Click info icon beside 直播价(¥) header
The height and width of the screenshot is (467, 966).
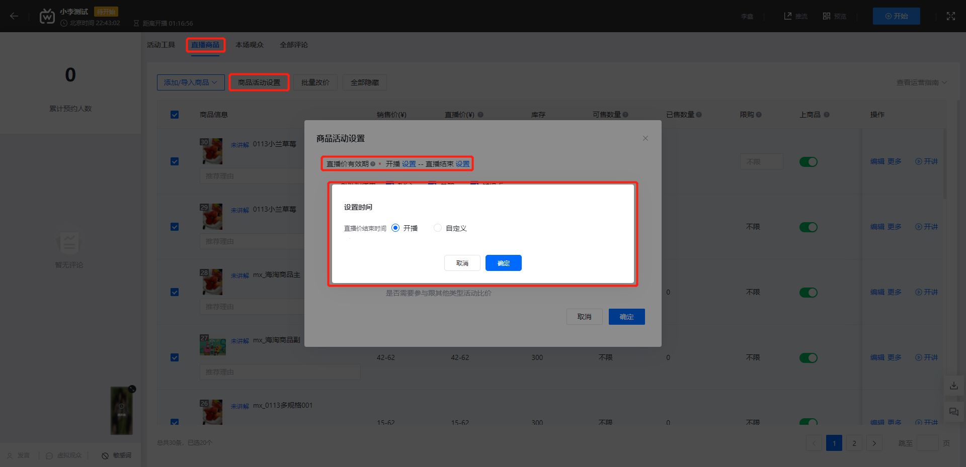coord(480,115)
